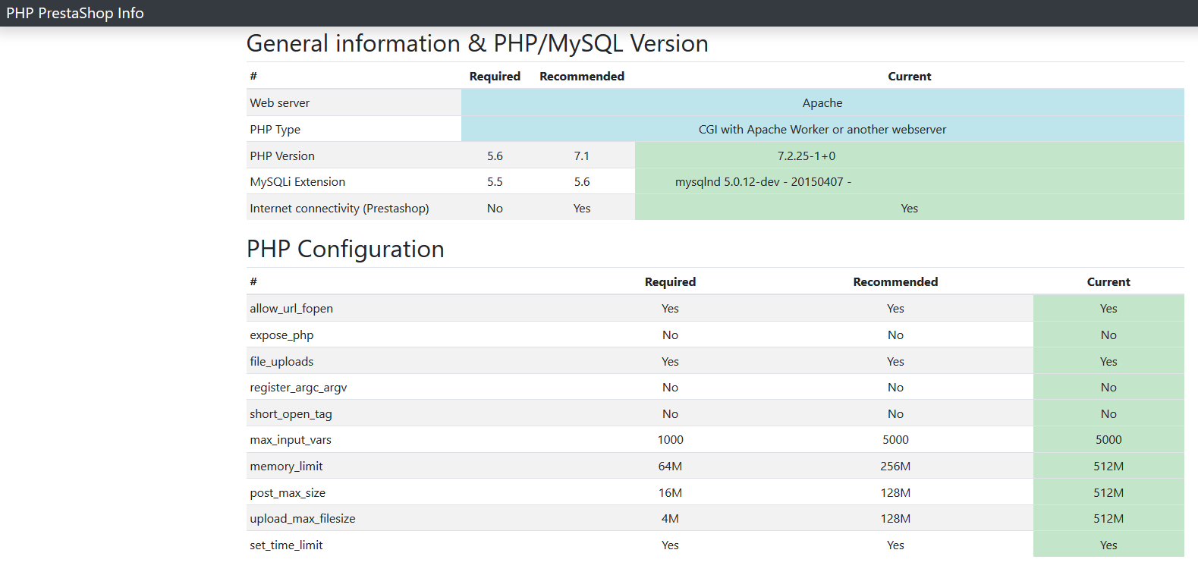Click the memory_limit recommended value 256M

[x=895, y=467]
